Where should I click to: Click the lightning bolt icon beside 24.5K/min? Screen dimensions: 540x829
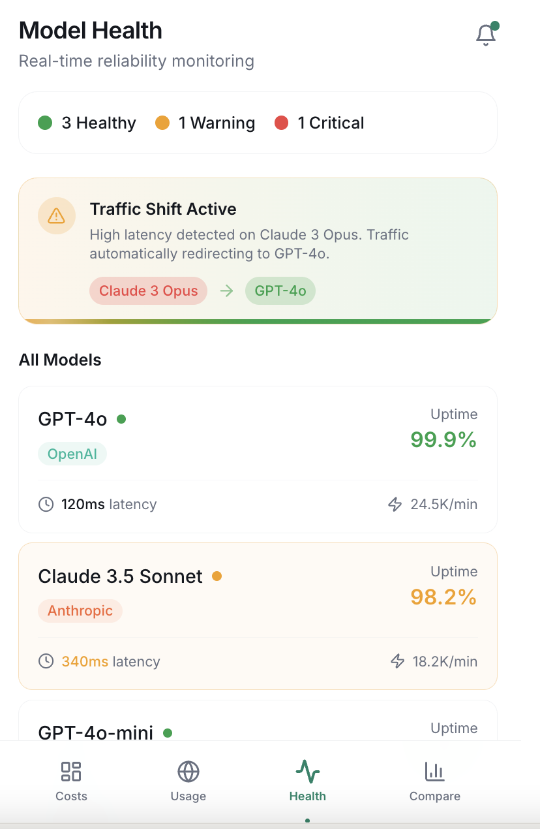coord(395,504)
